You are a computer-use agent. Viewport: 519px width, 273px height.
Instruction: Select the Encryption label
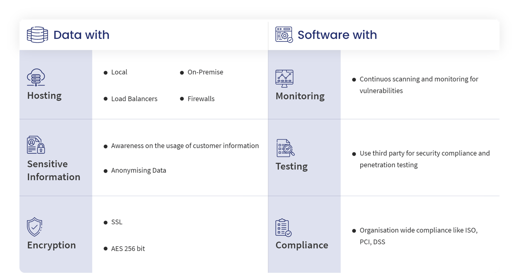51,245
